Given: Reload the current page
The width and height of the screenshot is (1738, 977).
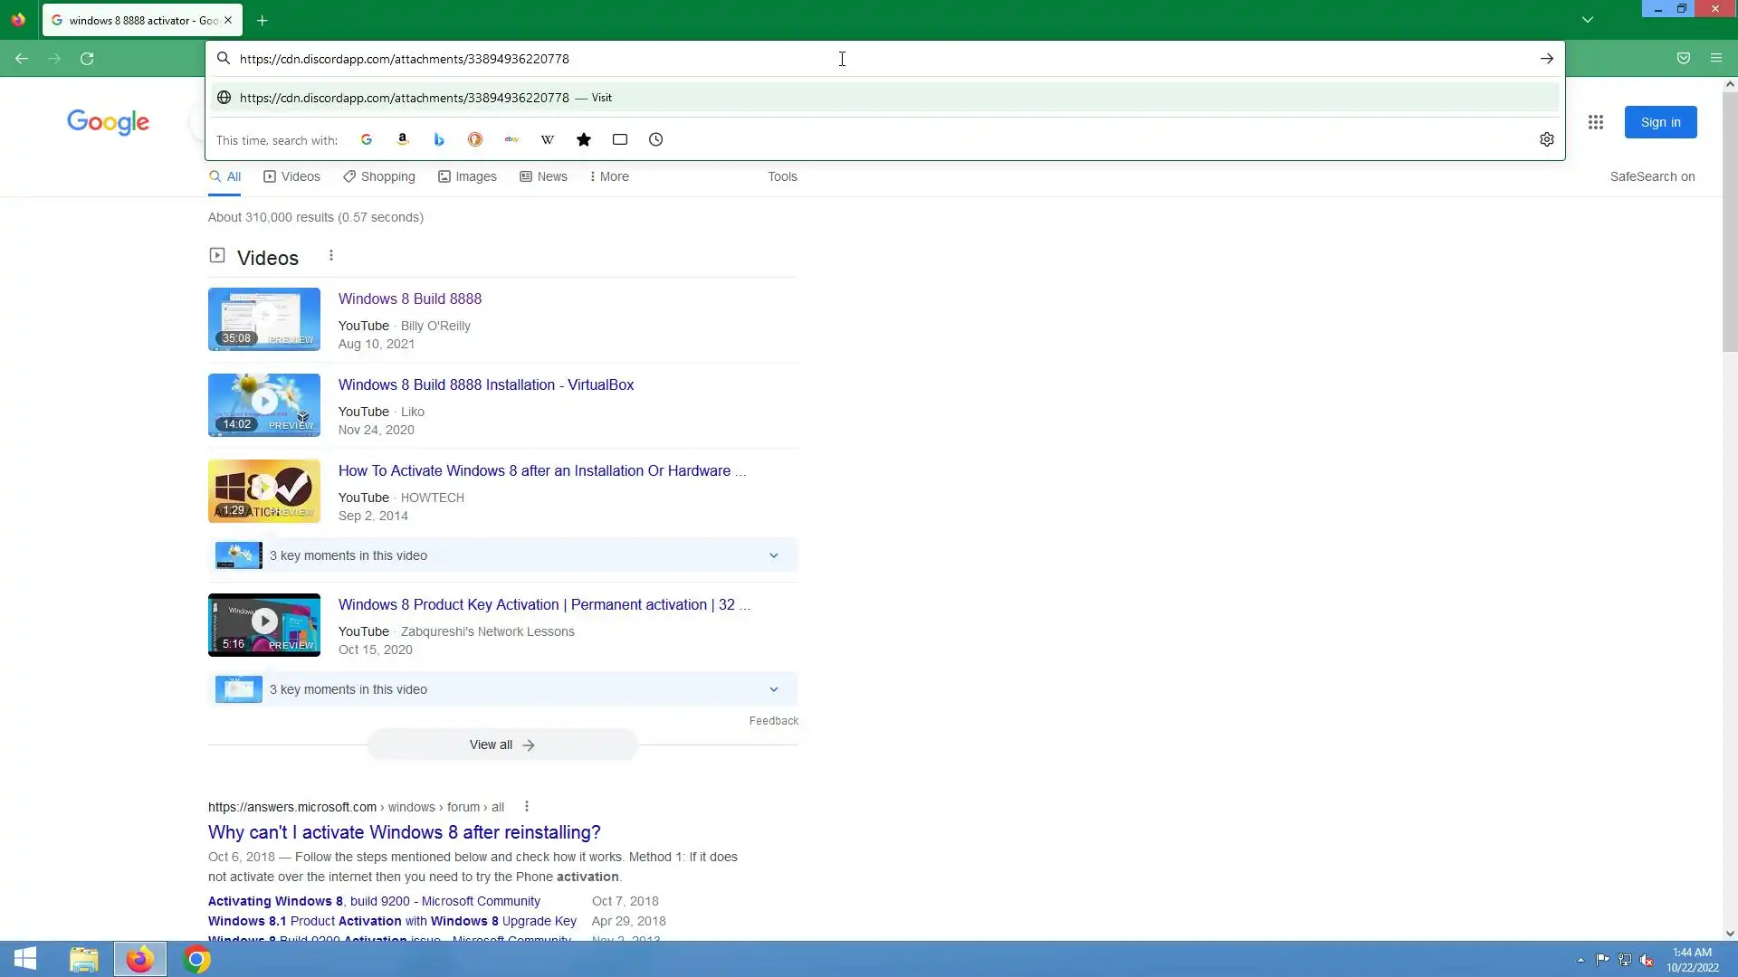Looking at the screenshot, I should [87, 59].
